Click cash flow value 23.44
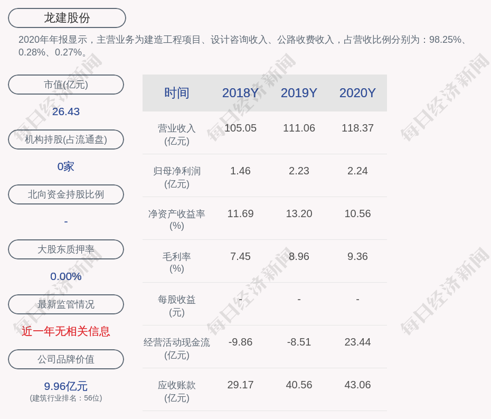Screen dimensions: 491x419 coord(357,342)
